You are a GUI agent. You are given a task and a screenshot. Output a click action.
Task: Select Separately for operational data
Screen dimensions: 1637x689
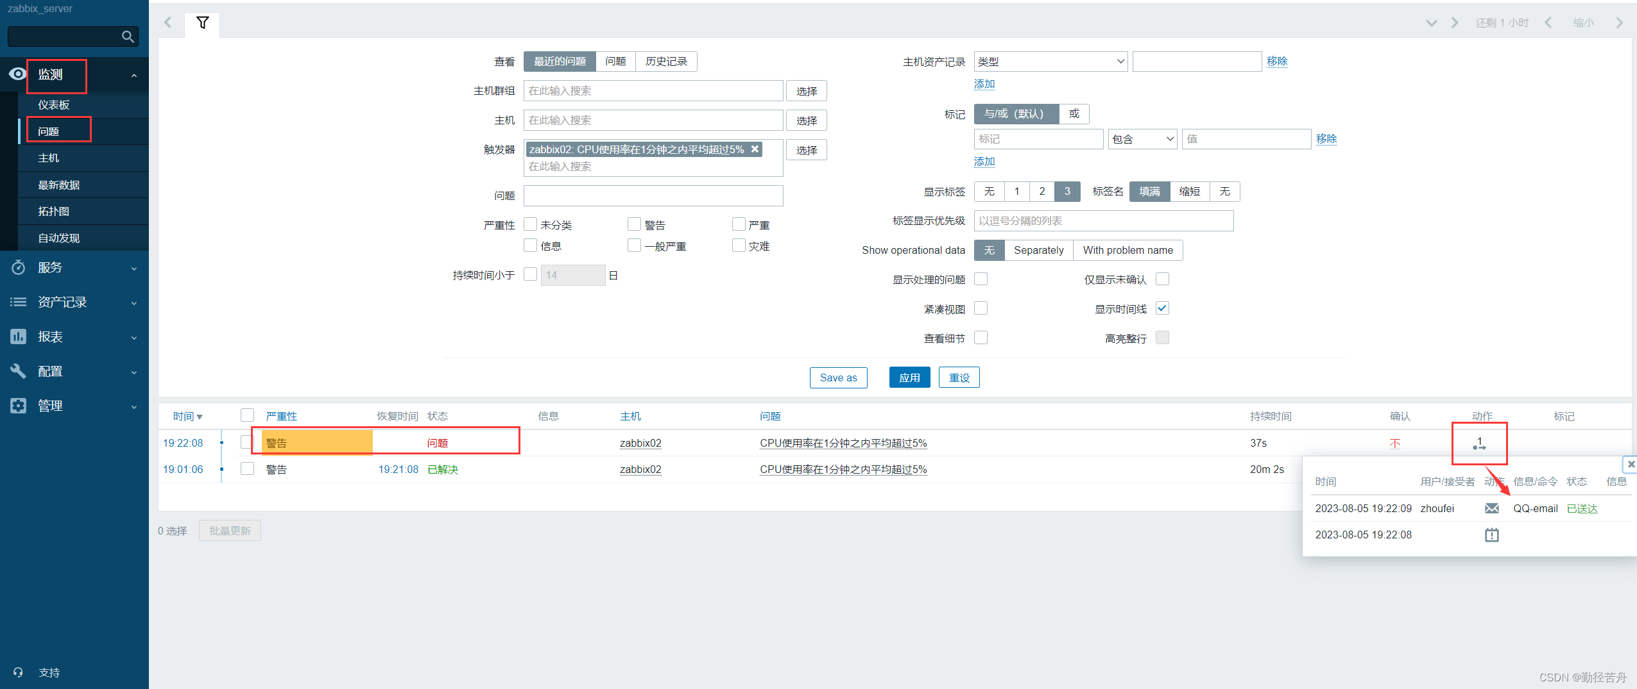click(1038, 250)
